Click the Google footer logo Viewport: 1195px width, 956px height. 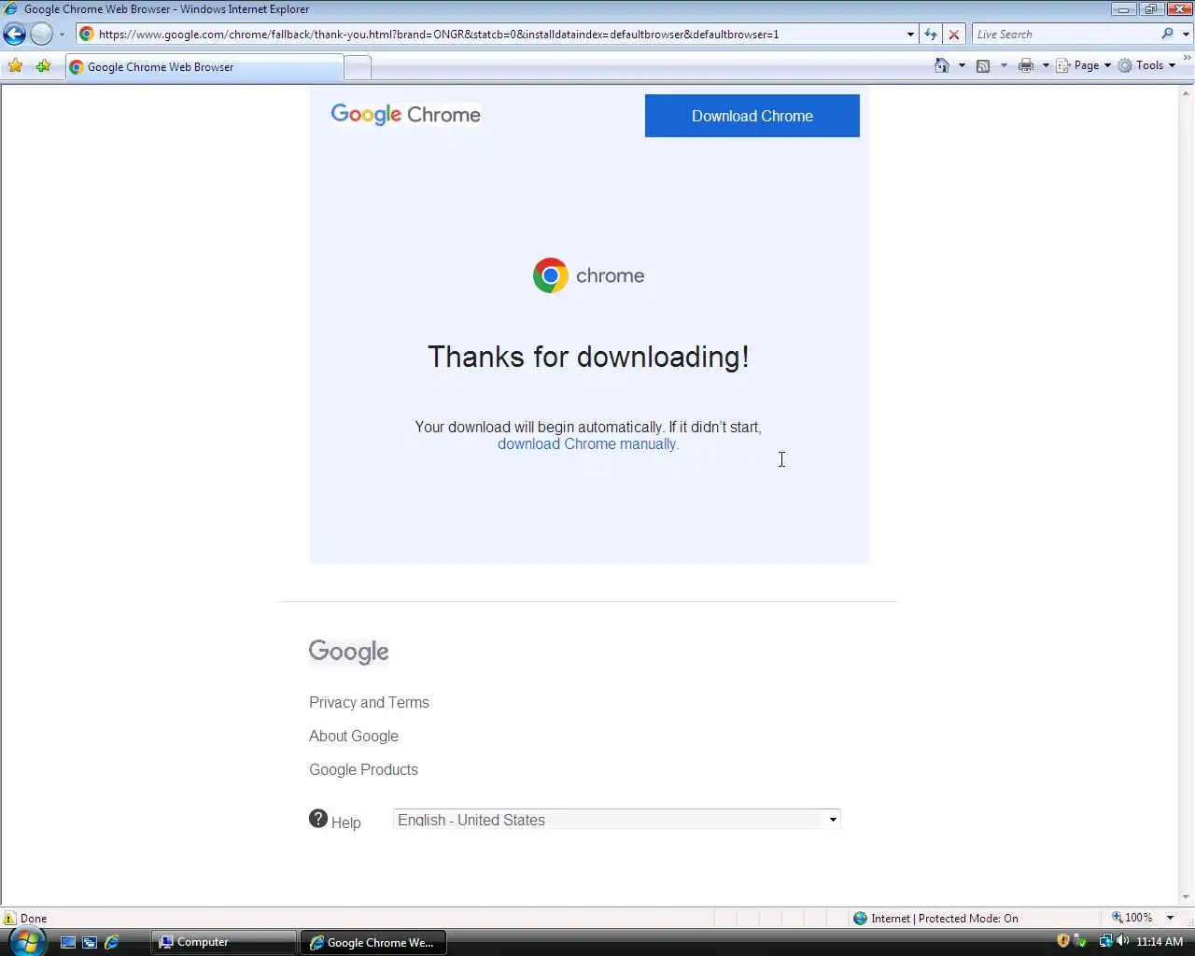click(349, 652)
